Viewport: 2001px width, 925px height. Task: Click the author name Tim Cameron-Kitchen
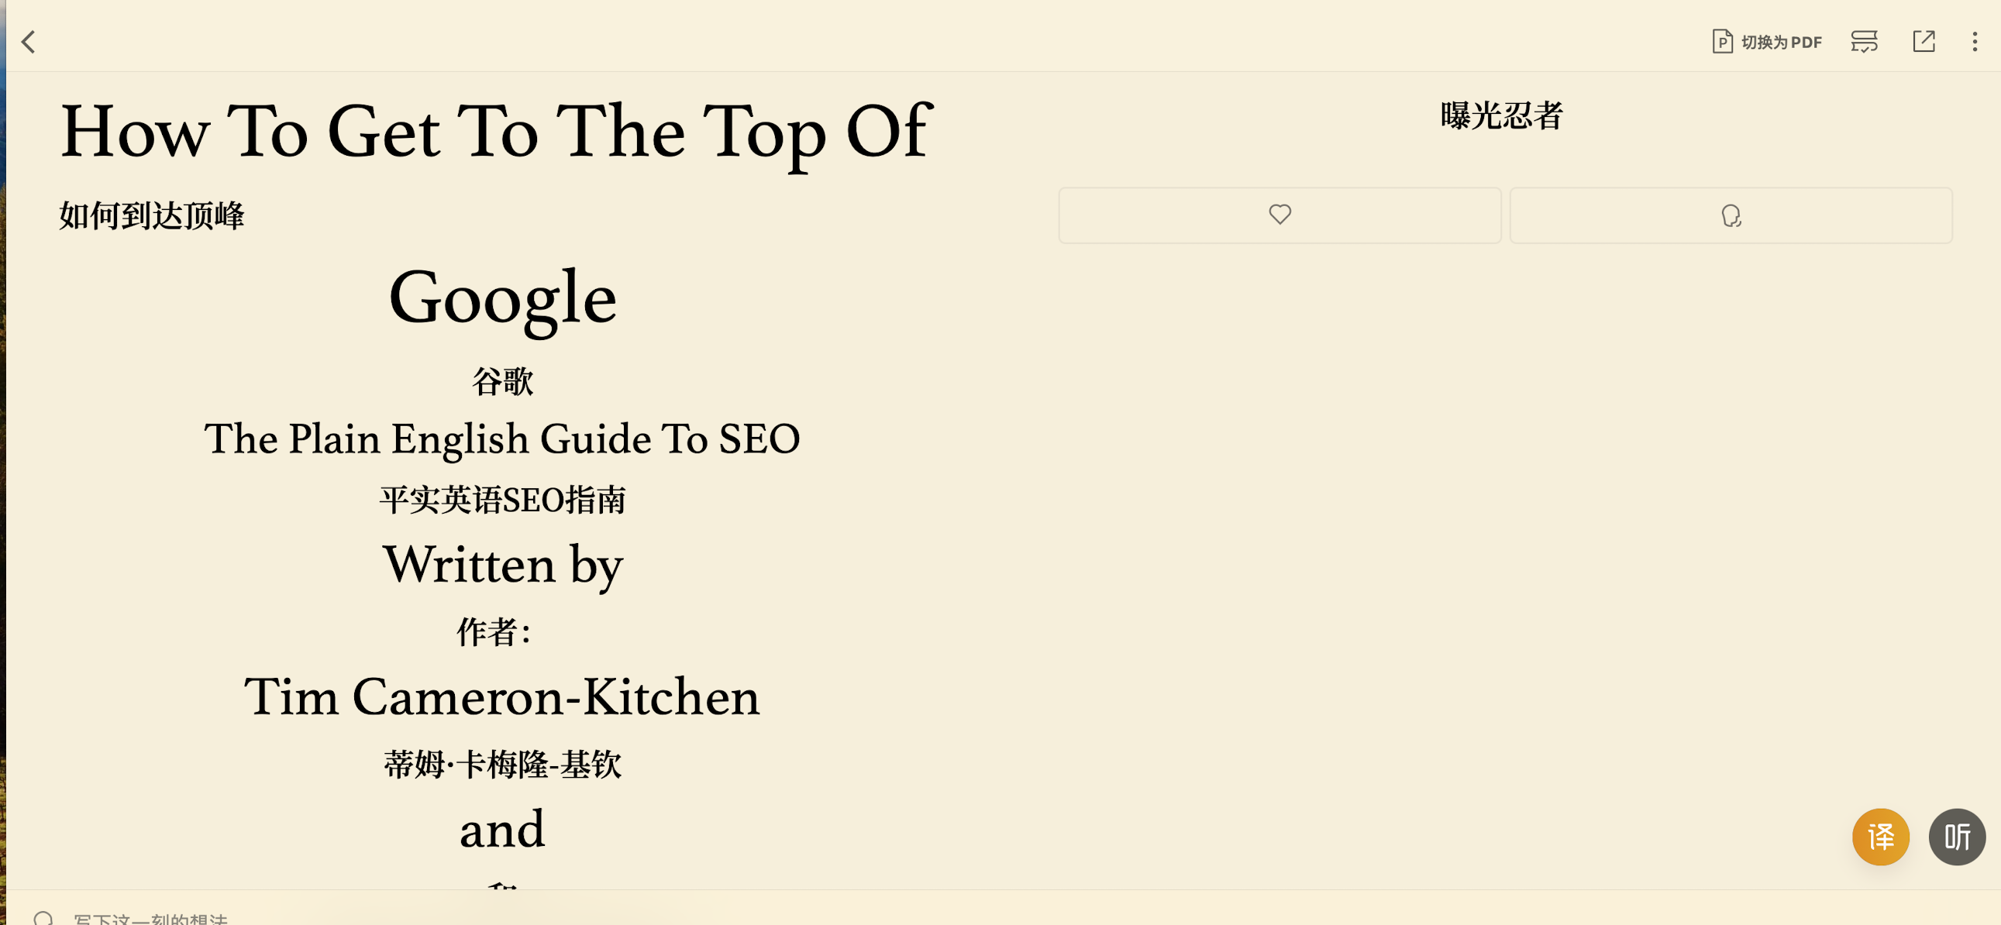click(502, 696)
